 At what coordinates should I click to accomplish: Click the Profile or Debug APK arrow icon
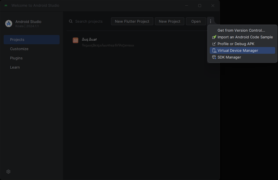(x=214, y=44)
